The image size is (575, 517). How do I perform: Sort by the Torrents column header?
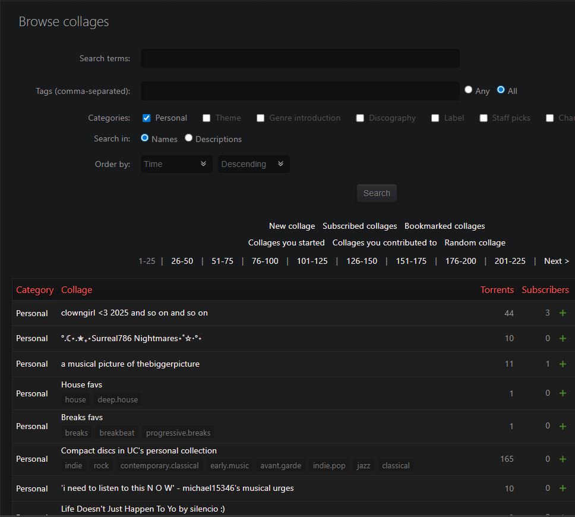[497, 290]
